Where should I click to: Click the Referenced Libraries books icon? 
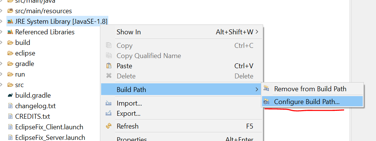(10, 32)
